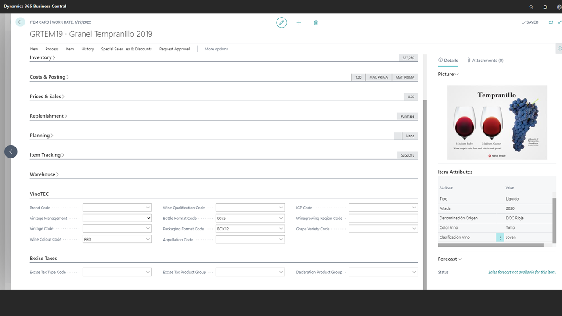The width and height of the screenshot is (562, 316).
Task: Expand the Item Tracking section
Action: pos(47,155)
